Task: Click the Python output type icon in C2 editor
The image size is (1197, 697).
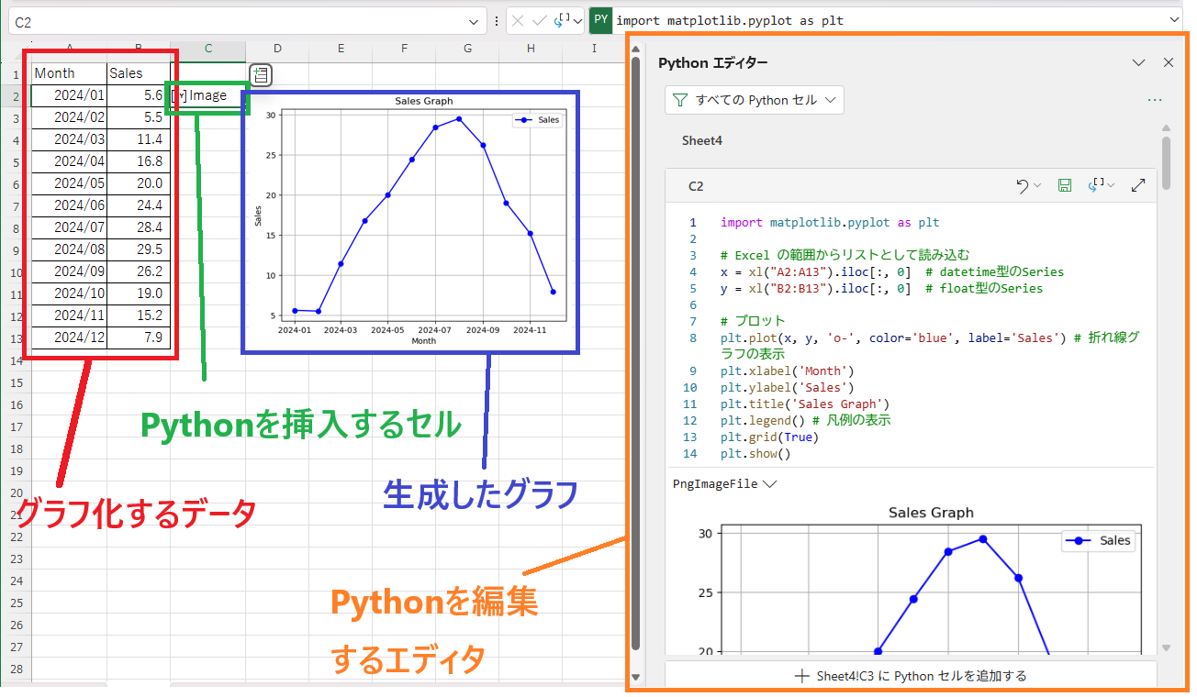Action: click(1096, 185)
